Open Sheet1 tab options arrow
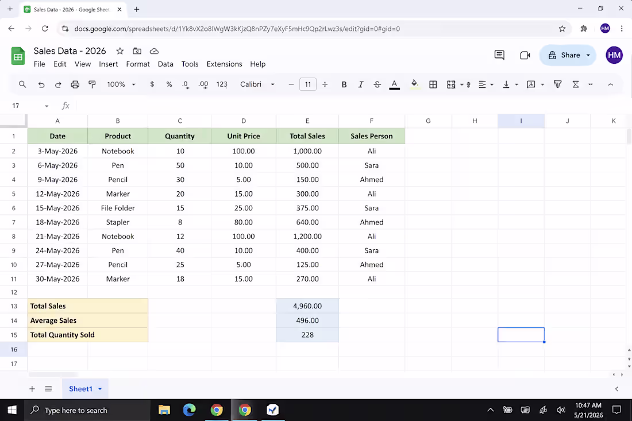 pos(100,389)
